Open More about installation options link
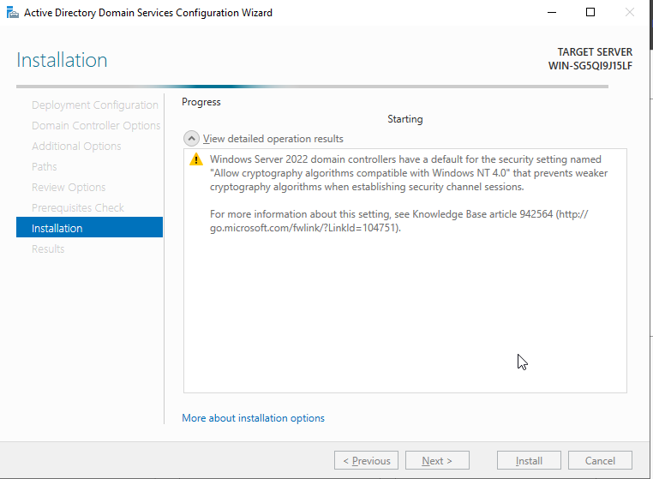The width and height of the screenshot is (653, 479). (x=253, y=418)
